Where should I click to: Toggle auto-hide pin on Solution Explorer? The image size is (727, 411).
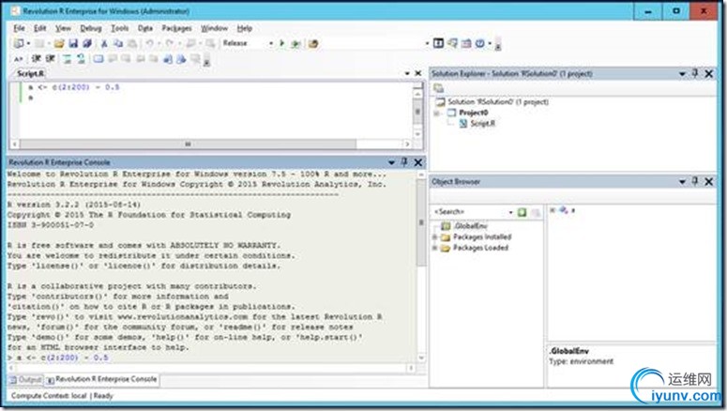pos(695,73)
